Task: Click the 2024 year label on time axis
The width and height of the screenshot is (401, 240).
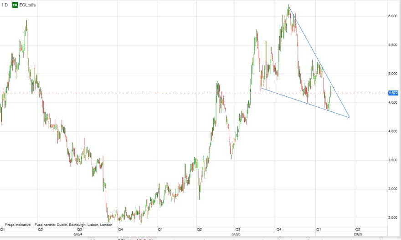Action: (x=78, y=234)
